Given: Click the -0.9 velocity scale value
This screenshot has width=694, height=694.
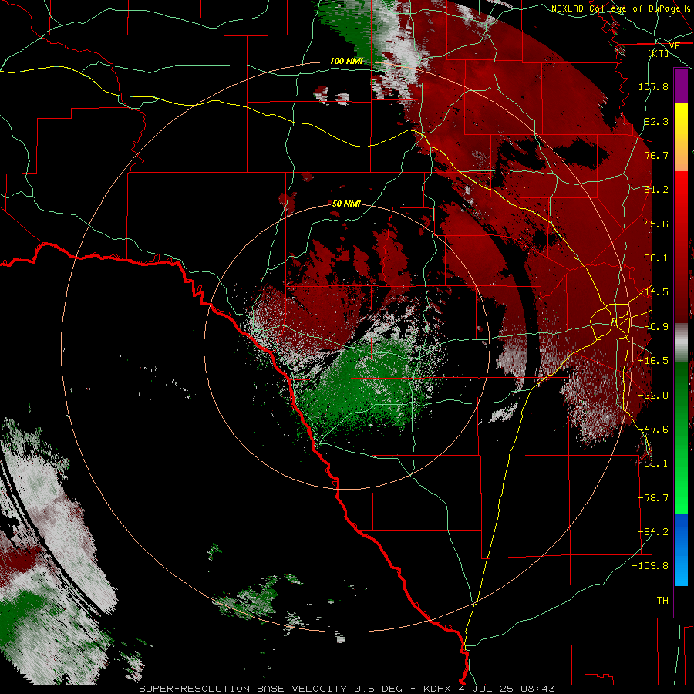Looking at the screenshot, I should [x=656, y=327].
